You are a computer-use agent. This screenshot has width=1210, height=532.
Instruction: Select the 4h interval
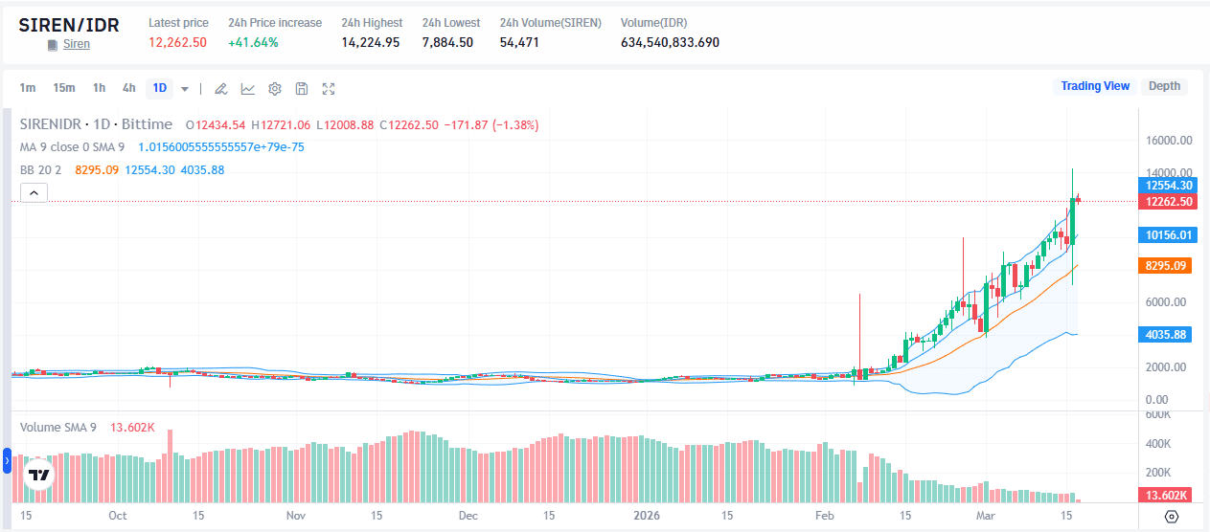pyautogui.click(x=128, y=88)
